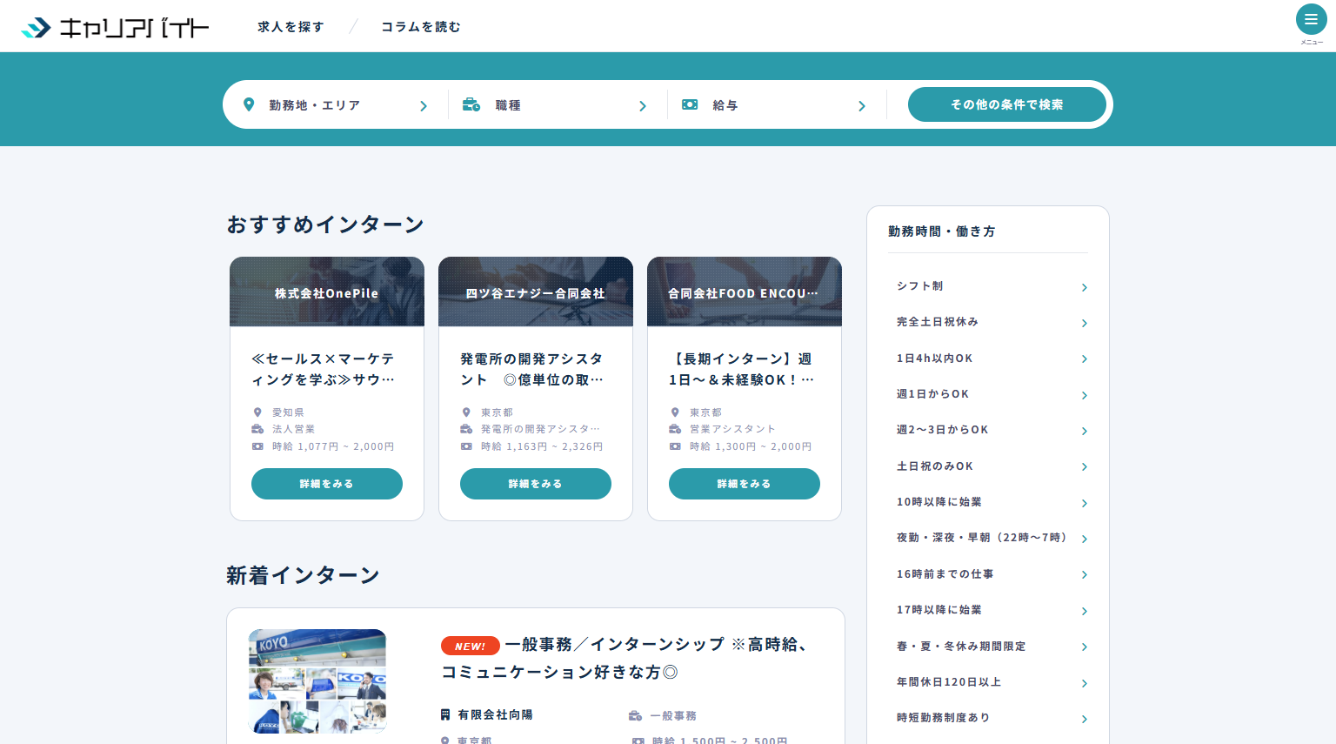Click the briefcase icon beside 職種
This screenshot has height=744, width=1336.
471,104
